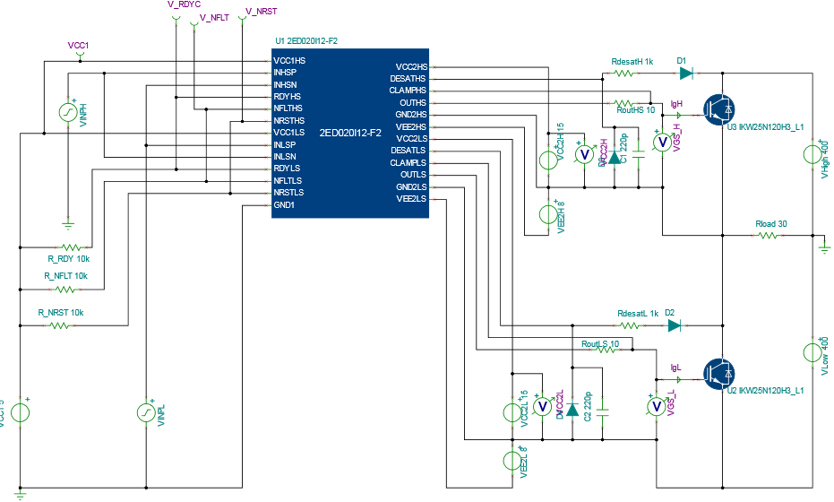The width and height of the screenshot is (834, 502).
Task: Select the VHigh 400 voltage source
Action: (x=813, y=154)
